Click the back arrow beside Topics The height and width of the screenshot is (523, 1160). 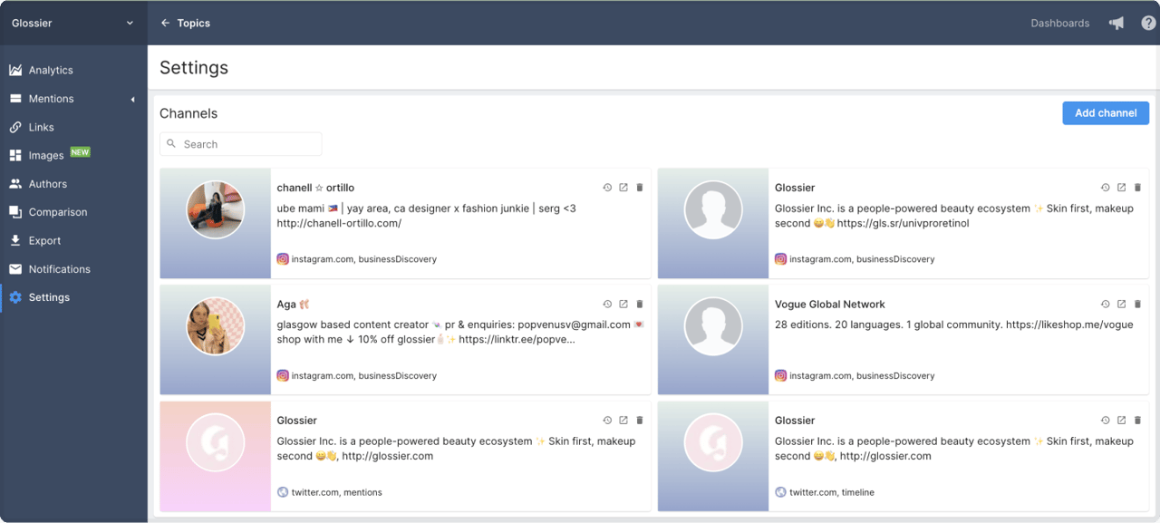[165, 23]
